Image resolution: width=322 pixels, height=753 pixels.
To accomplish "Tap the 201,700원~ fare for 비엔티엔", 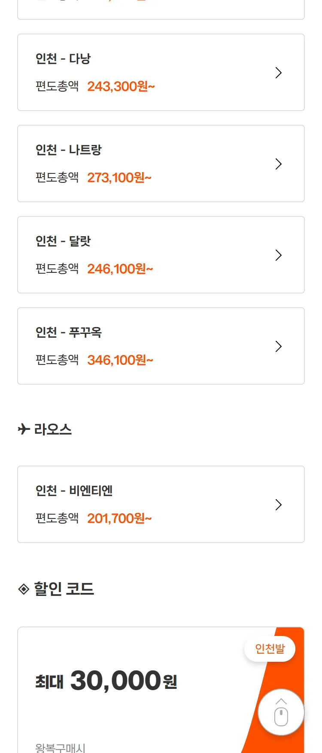I will tap(119, 518).
